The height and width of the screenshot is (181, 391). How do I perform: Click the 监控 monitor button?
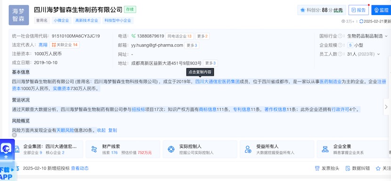[x=381, y=10]
